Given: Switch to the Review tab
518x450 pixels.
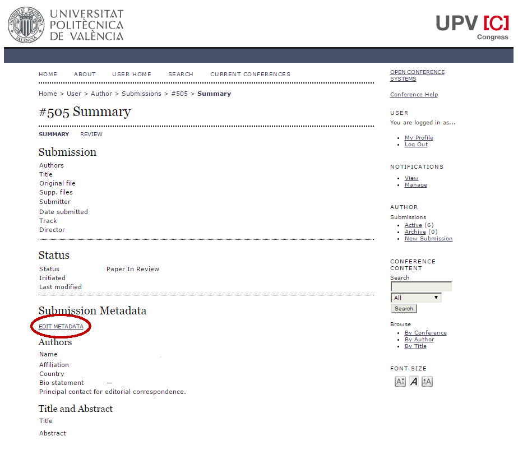Looking at the screenshot, I should pyautogui.click(x=91, y=134).
